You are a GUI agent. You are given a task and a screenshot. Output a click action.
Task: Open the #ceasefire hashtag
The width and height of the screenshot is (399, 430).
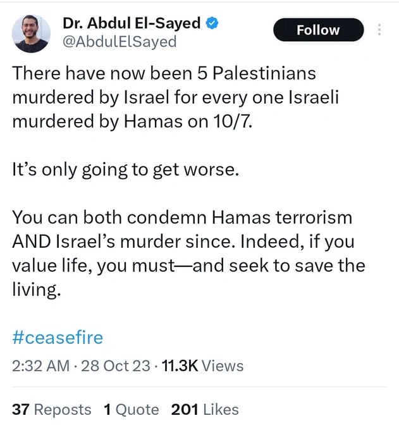pyautogui.click(x=58, y=337)
